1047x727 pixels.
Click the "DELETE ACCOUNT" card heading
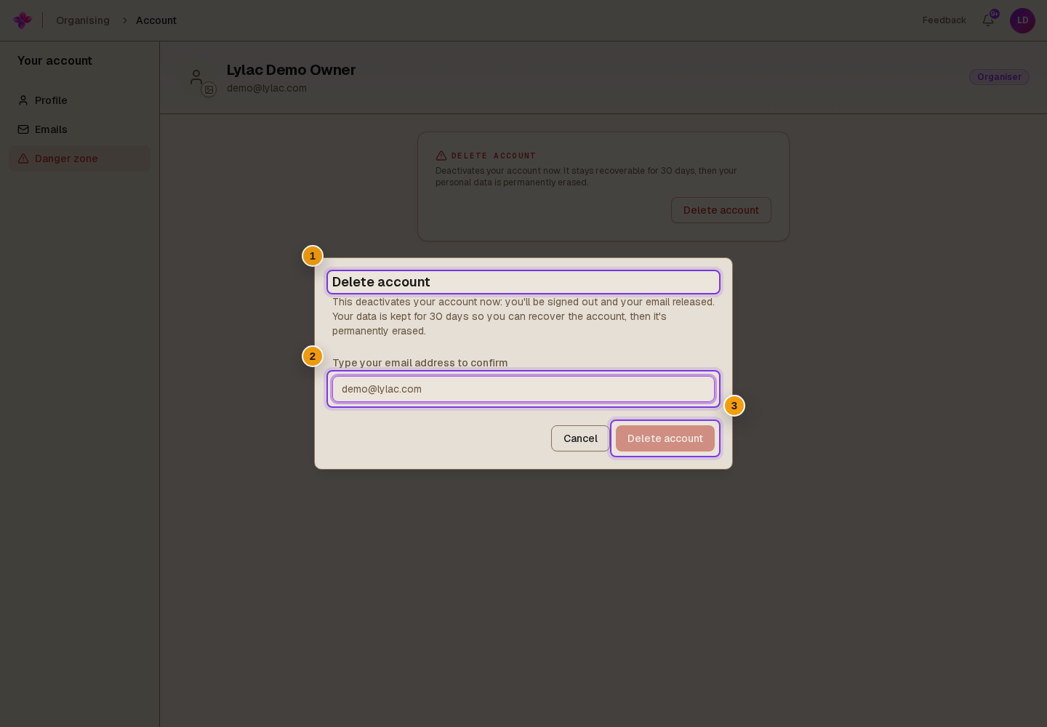[x=493, y=156]
